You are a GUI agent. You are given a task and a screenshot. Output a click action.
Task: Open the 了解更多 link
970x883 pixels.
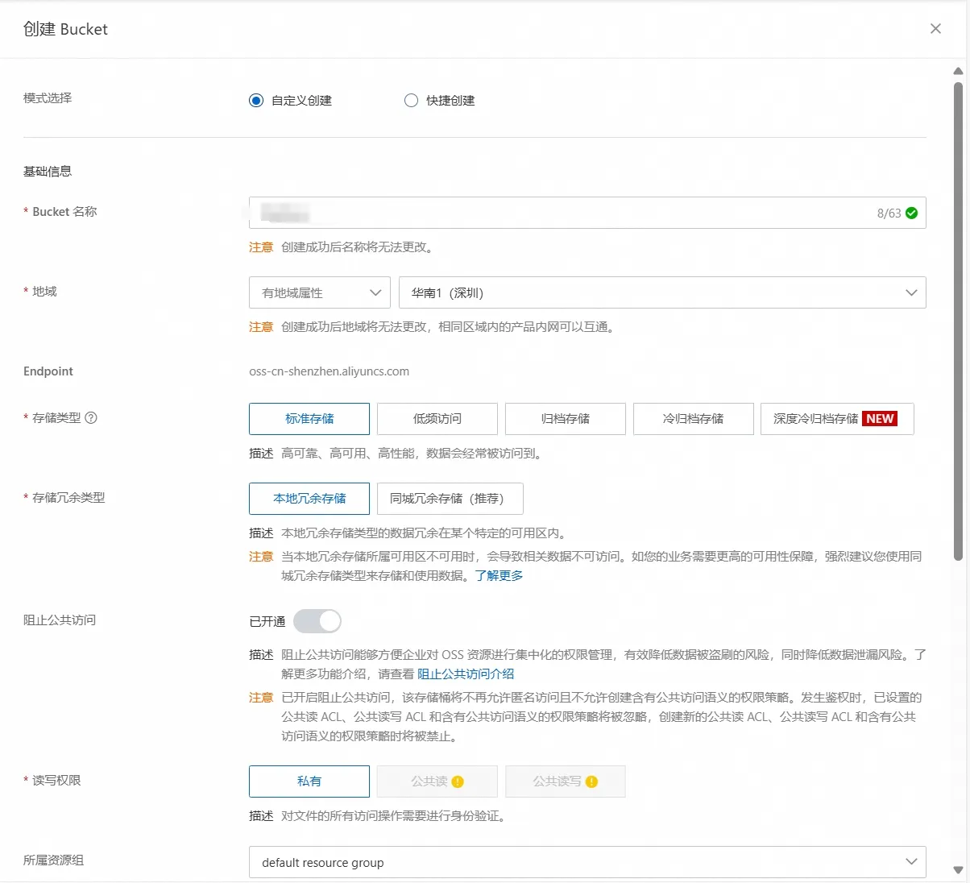499,576
